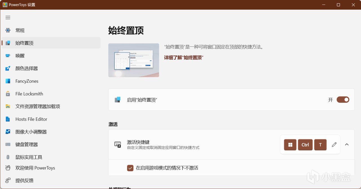
Task: Click the 始终置顶 sidebar icon
Action: [8, 43]
